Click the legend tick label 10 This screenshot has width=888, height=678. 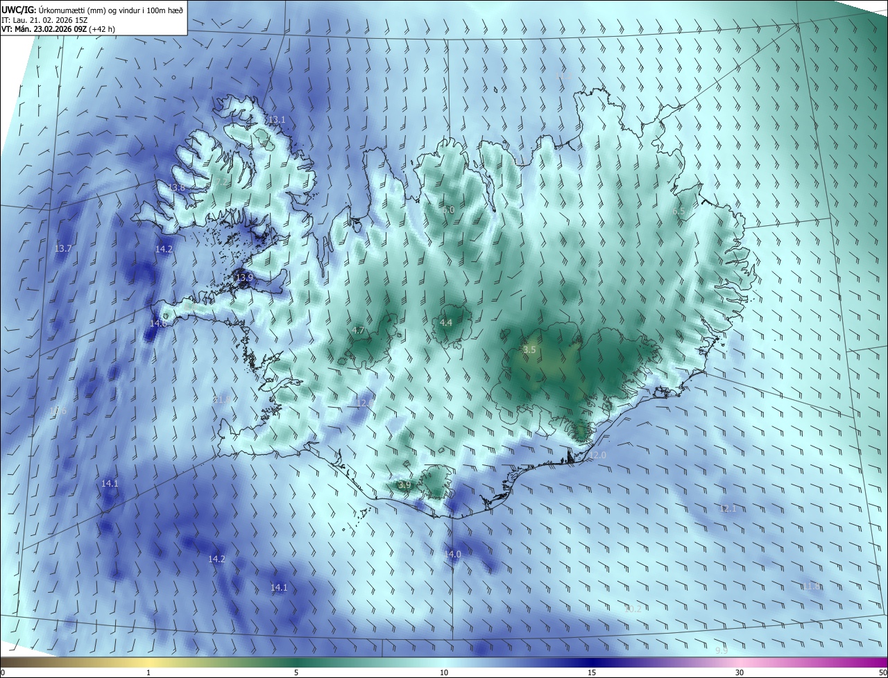(x=444, y=672)
